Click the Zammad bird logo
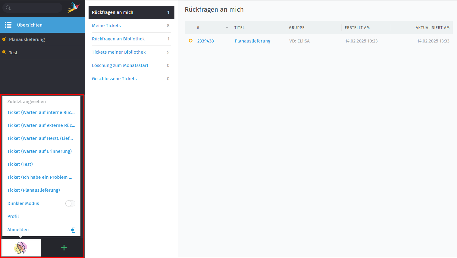457x258 pixels. click(x=73, y=8)
